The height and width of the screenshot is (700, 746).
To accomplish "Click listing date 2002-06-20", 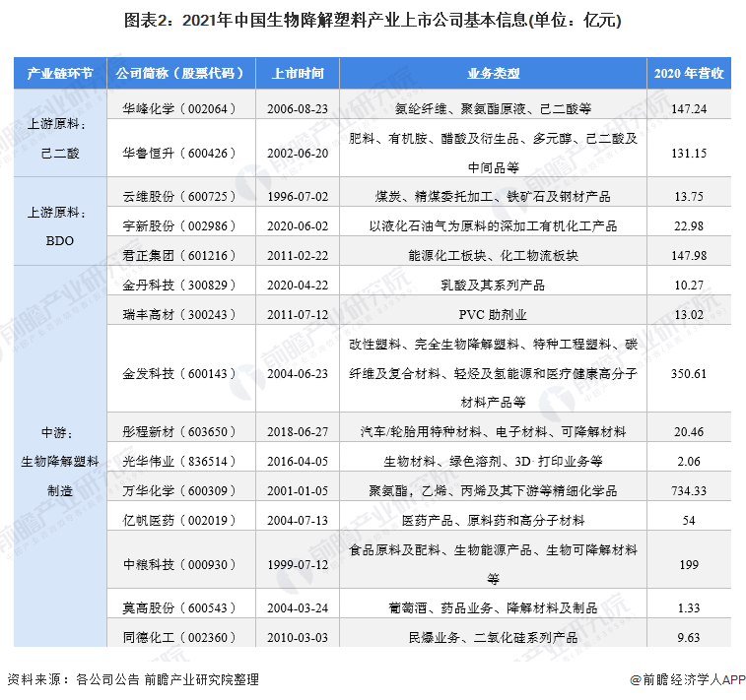I will (x=298, y=153).
